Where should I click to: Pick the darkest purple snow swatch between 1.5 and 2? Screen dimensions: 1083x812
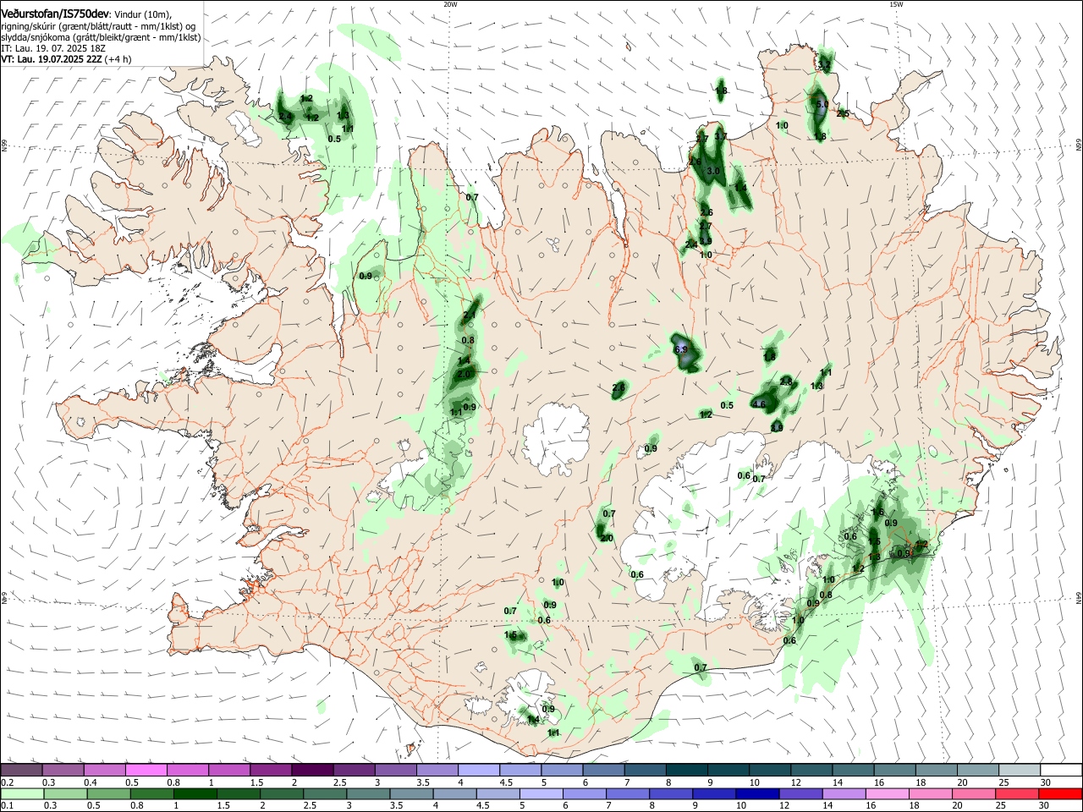coord(311,771)
